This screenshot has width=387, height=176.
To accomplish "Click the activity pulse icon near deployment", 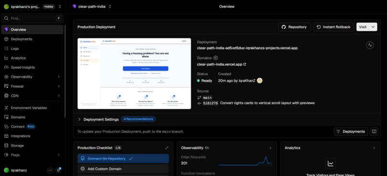I will coord(370,45).
